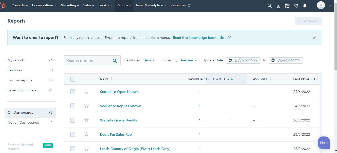This screenshot has height=153, width=337.
Task: Select all reports with header checkbox
Action: [73, 79]
